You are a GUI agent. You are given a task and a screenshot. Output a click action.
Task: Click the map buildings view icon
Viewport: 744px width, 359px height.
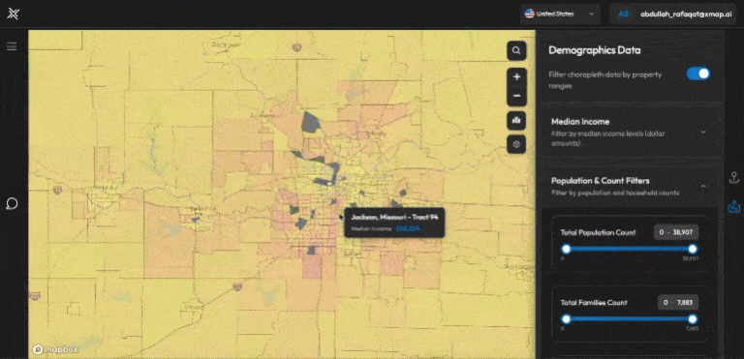point(516,121)
